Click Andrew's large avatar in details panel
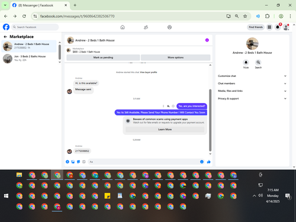 click(252, 43)
